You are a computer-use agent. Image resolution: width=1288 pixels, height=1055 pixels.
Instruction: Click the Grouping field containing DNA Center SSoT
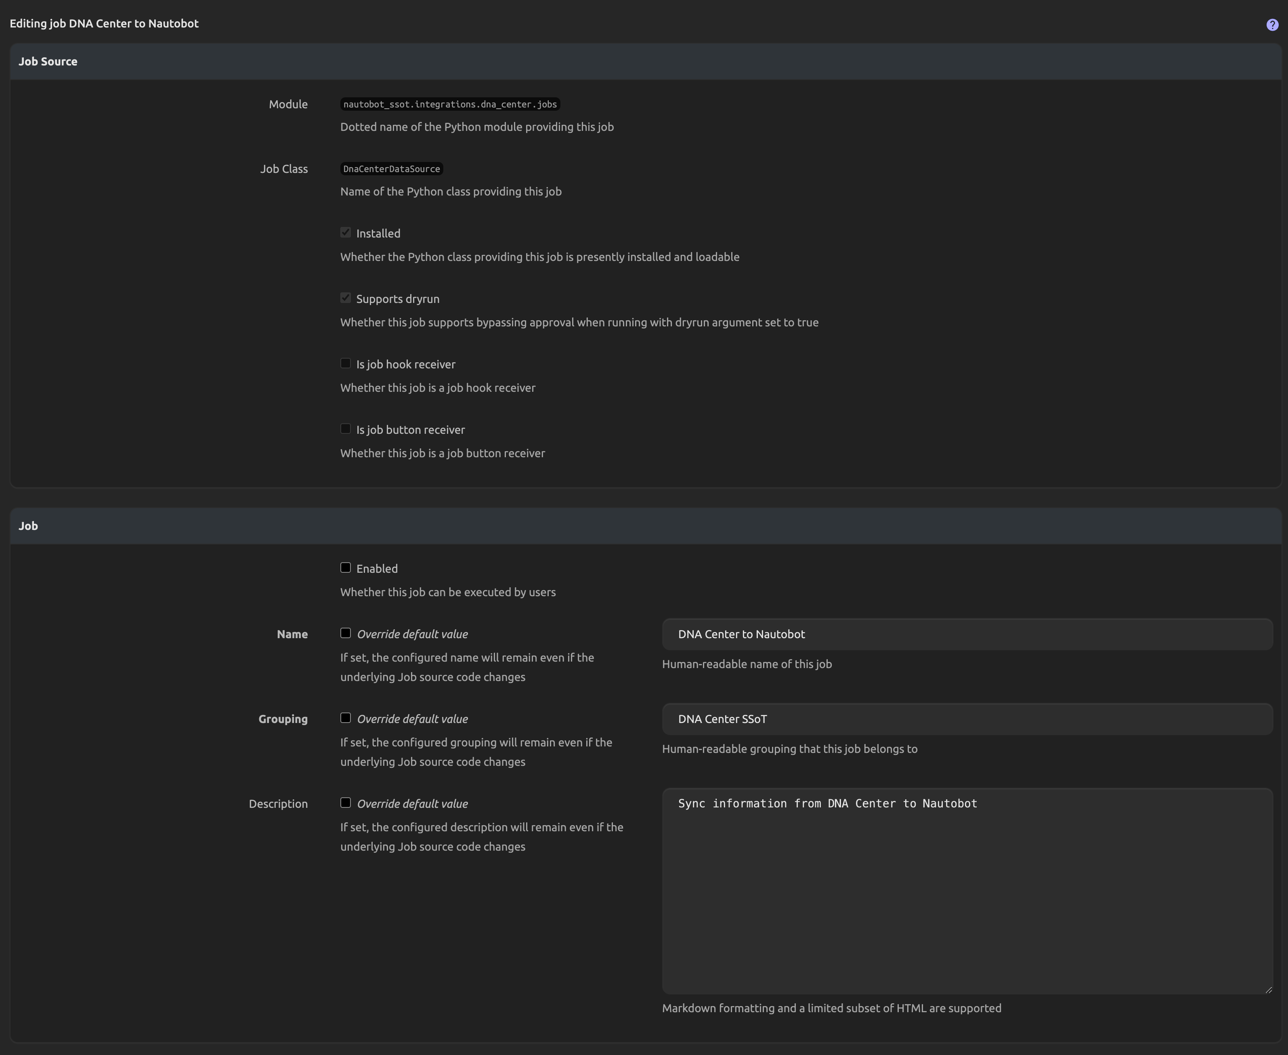coord(967,719)
